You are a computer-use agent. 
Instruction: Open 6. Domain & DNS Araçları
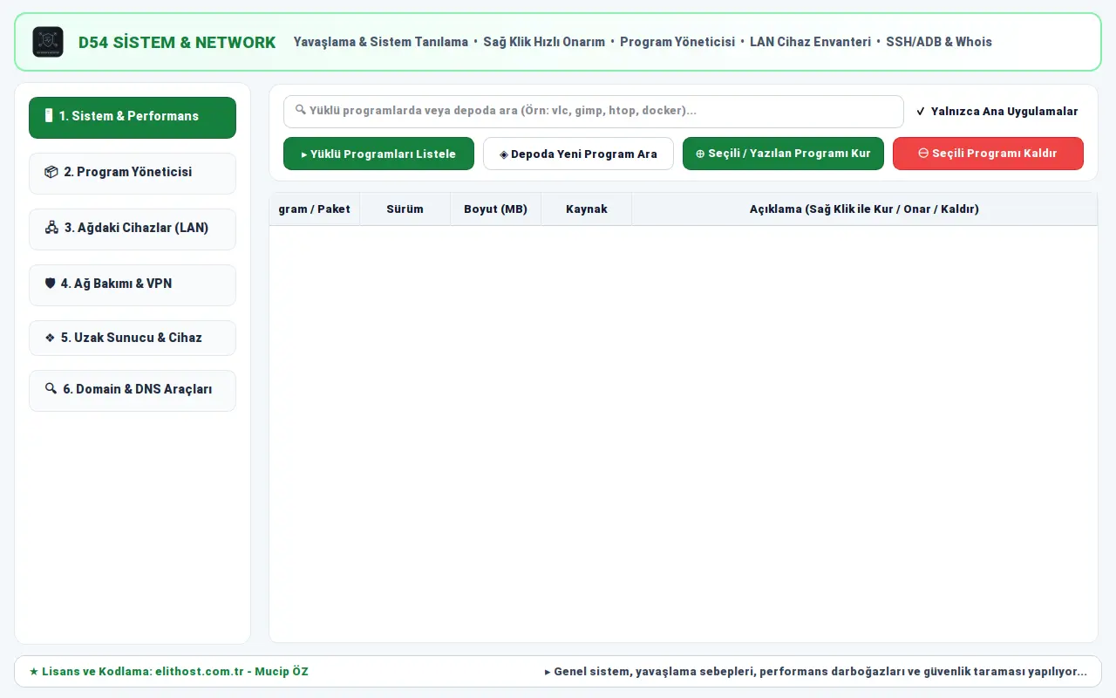pyautogui.click(x=133, y=390)
